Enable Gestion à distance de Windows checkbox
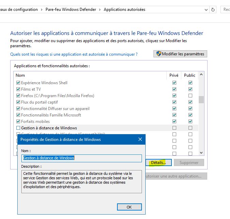 [18, 128]
